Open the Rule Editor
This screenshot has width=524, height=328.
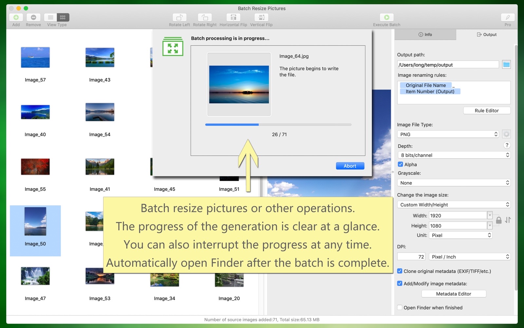[x=487, y=111]
